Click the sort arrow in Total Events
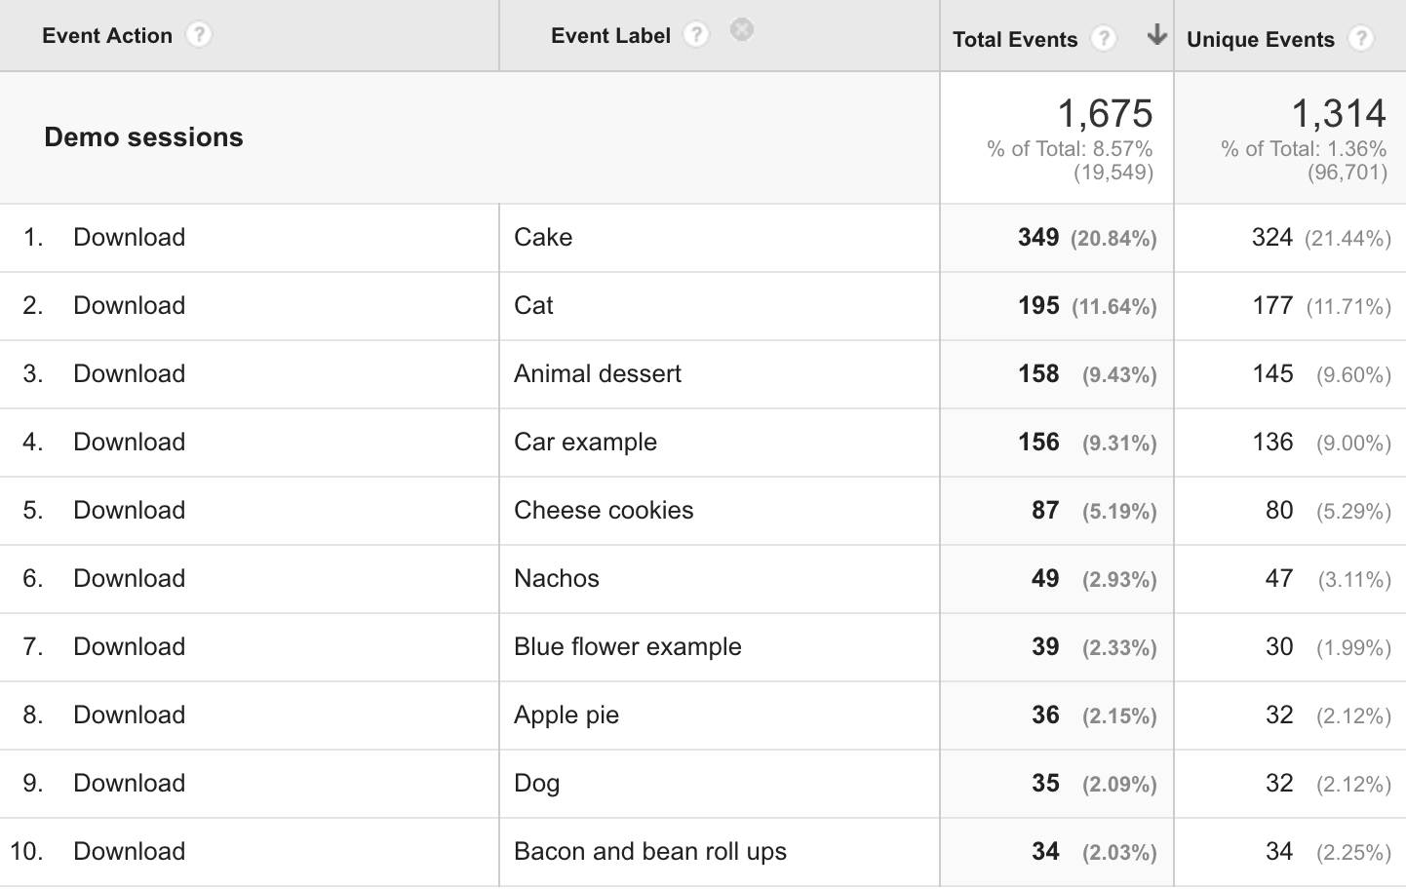Image resolution: width=1406 pixels, height=889 pixels. 1156,36
